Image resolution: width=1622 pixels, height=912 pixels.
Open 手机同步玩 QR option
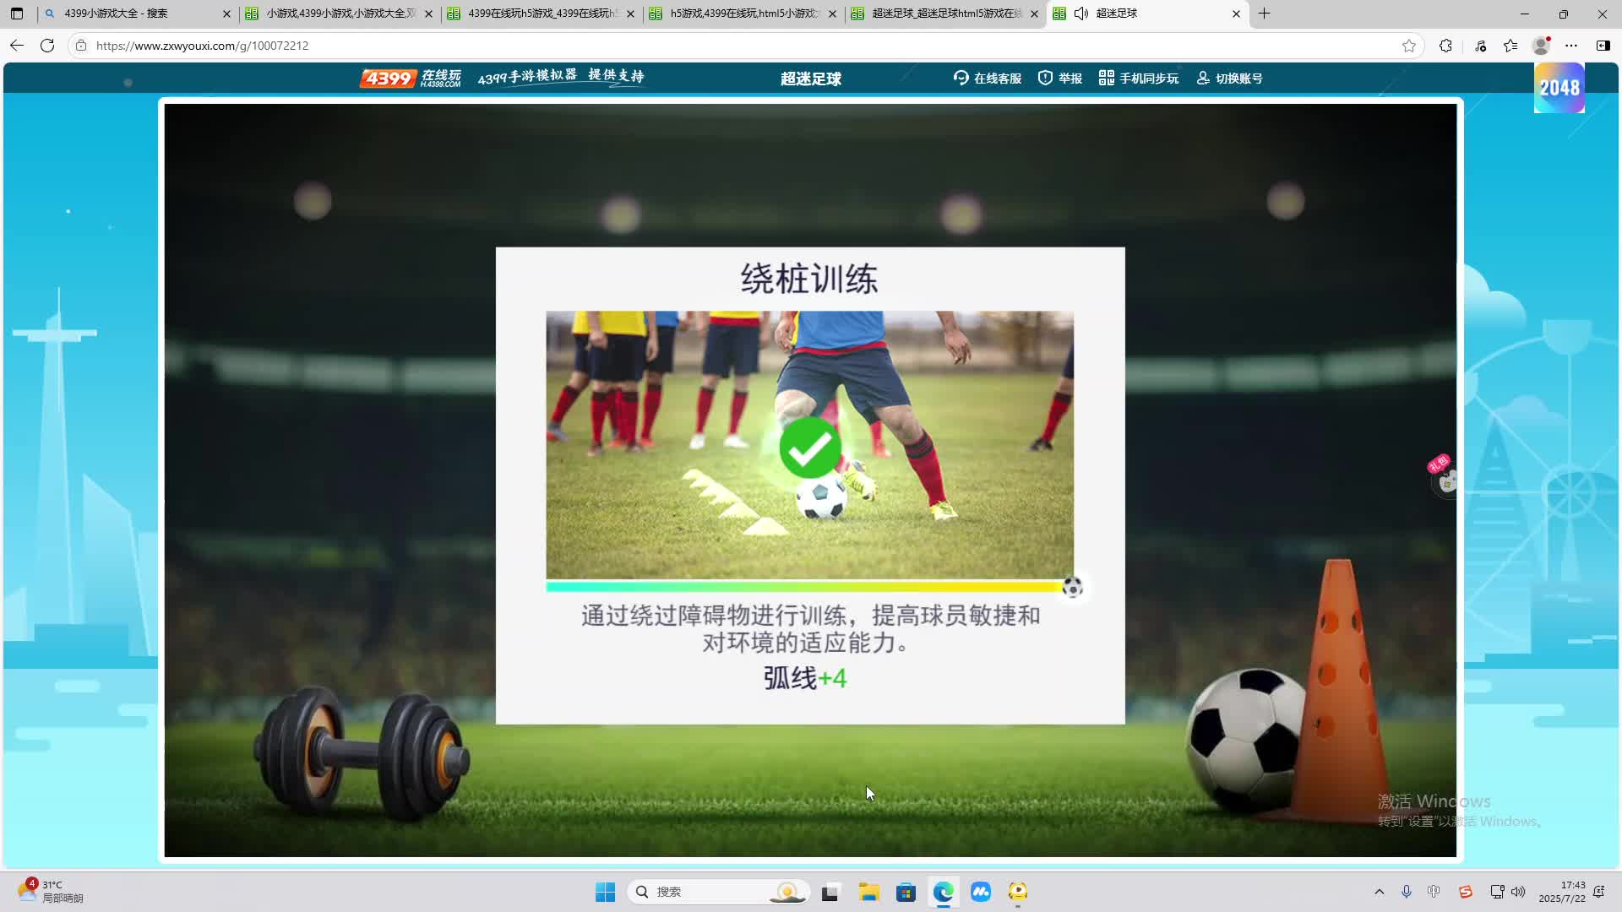[1138, 78]
